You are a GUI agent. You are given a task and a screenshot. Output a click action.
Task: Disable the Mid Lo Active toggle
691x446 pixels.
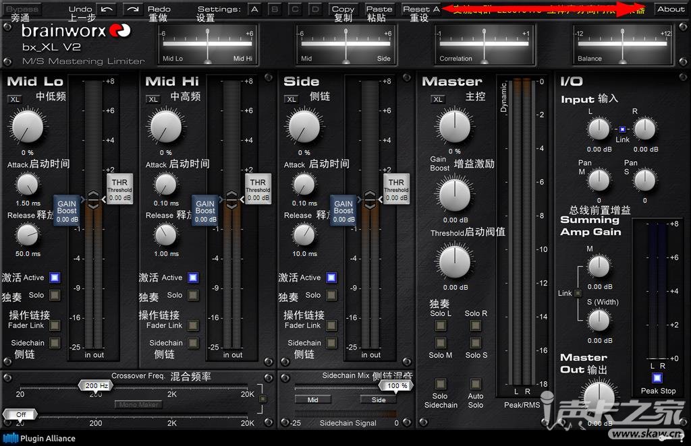pyautogui.click(x=55, y=278)
